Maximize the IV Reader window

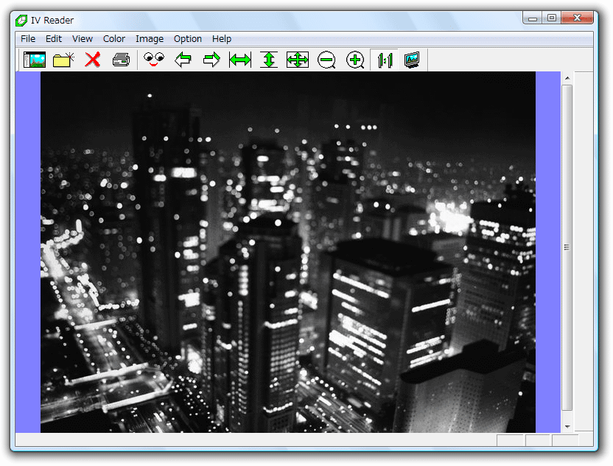pyautogui.click(x=552, y=18)
